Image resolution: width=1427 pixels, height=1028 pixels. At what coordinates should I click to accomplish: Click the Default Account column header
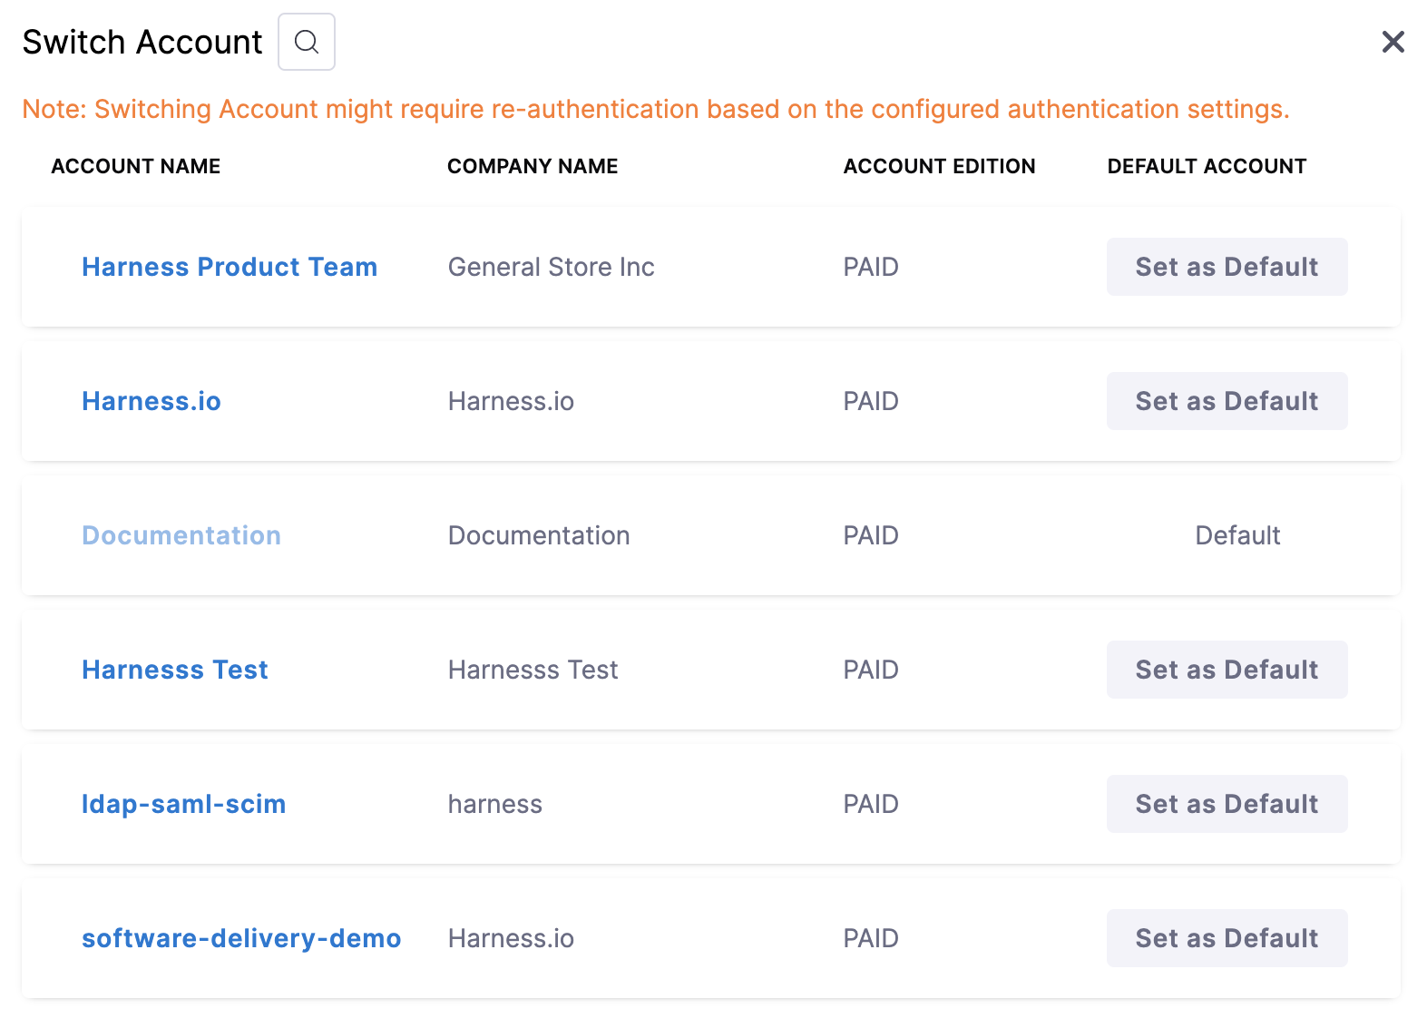[1207, 166]
